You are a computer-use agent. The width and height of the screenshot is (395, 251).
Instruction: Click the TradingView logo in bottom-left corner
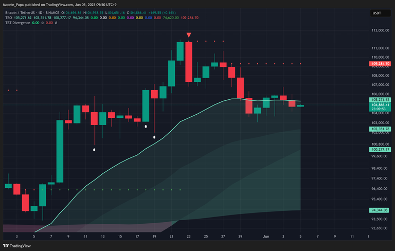[x=17, y=245]
